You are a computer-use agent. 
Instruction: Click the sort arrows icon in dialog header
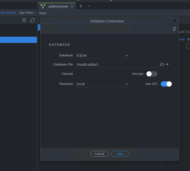point(174,29)
